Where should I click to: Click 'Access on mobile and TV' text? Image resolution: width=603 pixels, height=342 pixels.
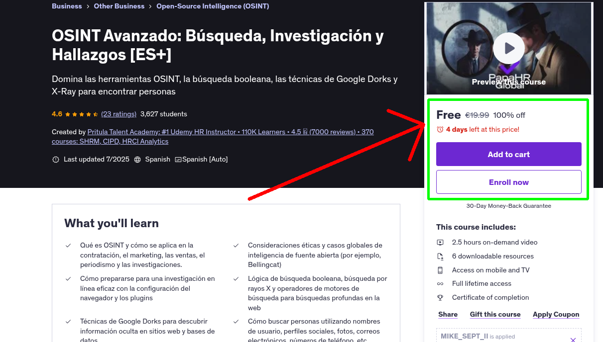(x=490, y=270)
